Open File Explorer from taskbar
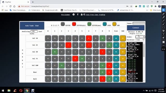The image size is (166, 93). pos(9,91)
